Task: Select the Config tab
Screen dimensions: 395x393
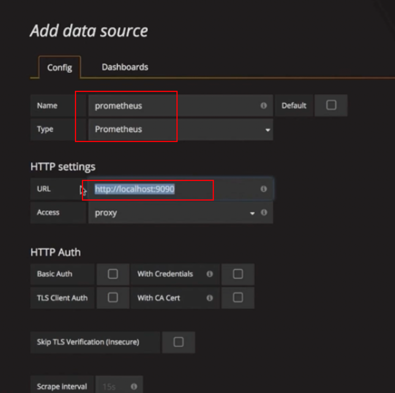Action: click(59, 67)
